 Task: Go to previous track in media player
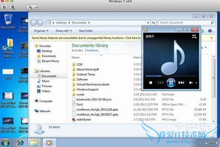(160, 83)
